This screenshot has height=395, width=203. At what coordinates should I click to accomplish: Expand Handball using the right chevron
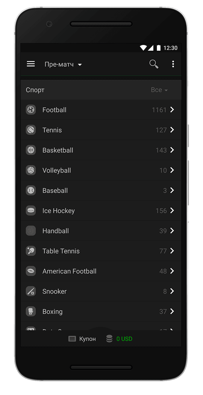coord(172,231)
